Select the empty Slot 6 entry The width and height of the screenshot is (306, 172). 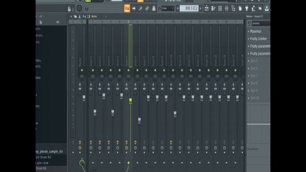coord(254,68)
